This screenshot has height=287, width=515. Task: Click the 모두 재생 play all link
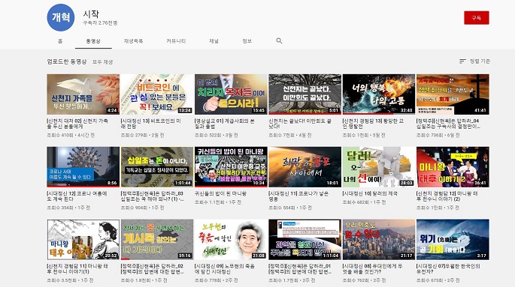point(102,61)
